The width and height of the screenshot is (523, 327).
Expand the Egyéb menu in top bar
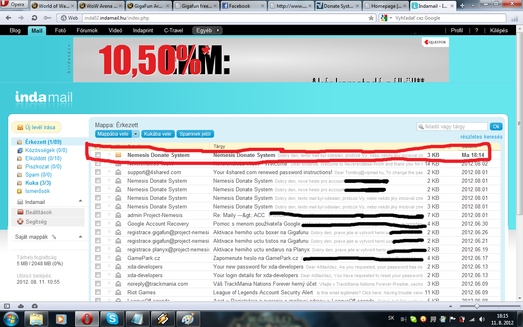pyautogui.click(x=207, y=30)
